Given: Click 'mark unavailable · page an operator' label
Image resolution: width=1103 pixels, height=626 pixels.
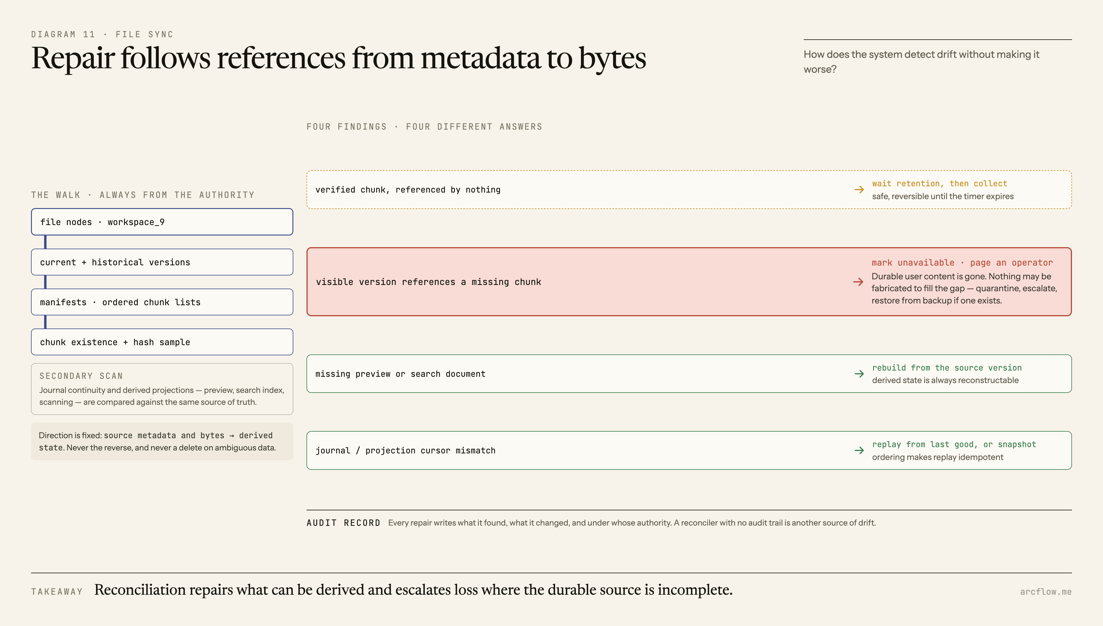Looking at the screenshot, I should click(962, 263).
